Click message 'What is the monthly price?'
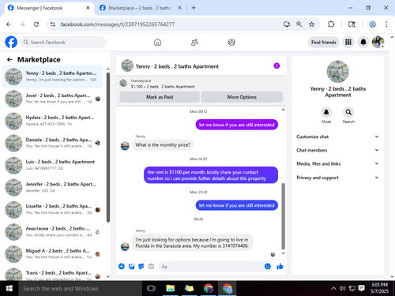The image size is (395, 296). [x=163, y=145]
